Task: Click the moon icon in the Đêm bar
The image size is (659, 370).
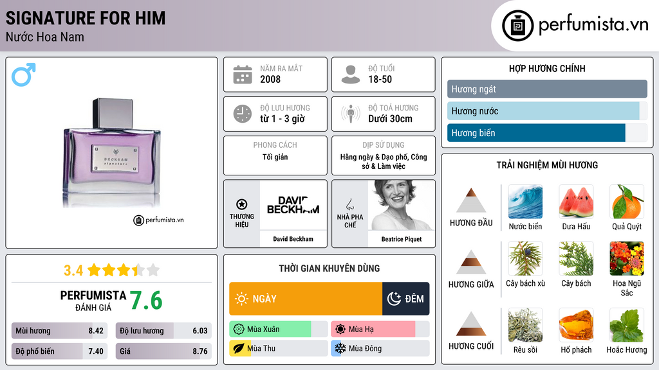Action: pos(394,299)
